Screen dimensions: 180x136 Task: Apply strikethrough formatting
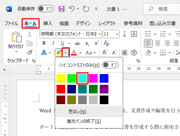77,43
